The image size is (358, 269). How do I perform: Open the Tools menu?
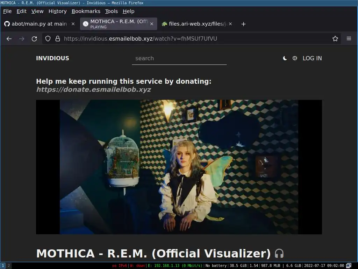click(112, 11)
